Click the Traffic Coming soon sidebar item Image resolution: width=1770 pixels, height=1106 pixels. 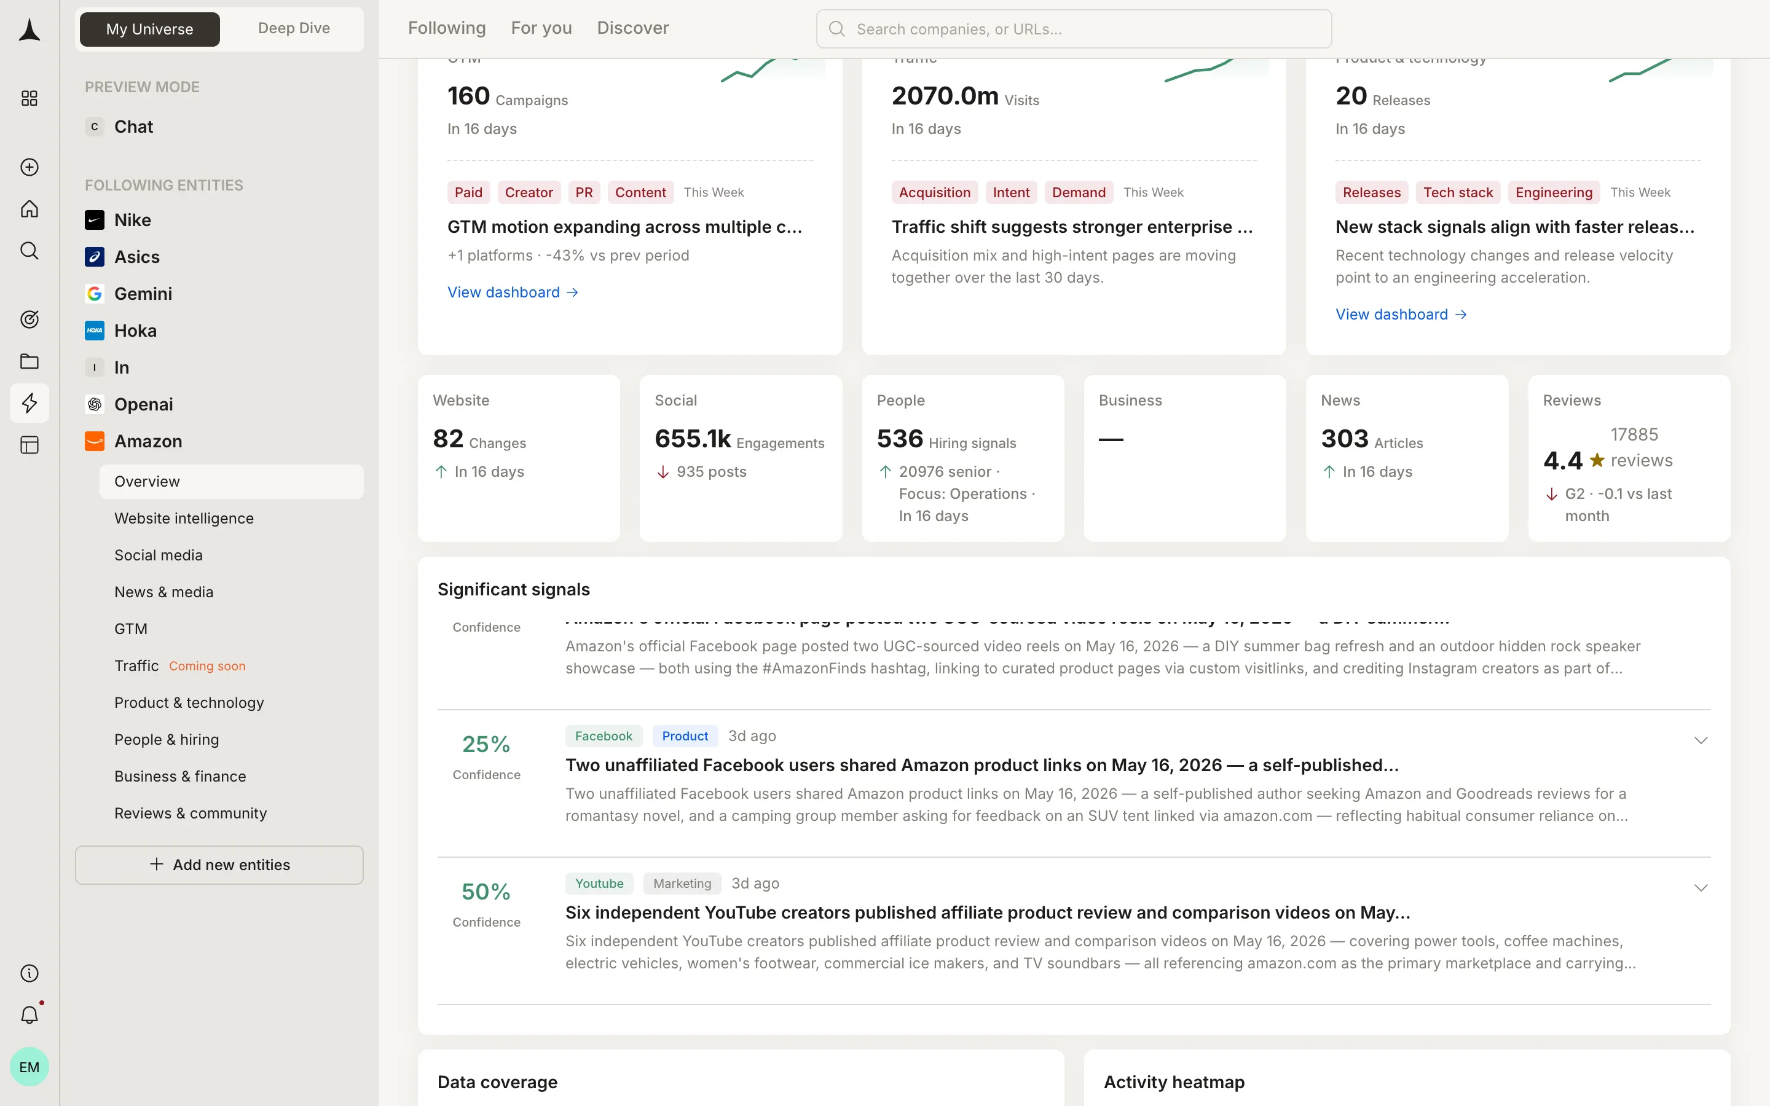click(231, 665)
